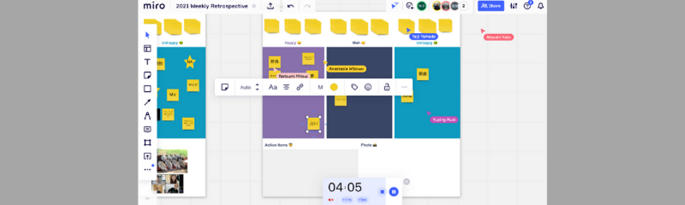Choose the Text tool in left toolbar
The image size is (685, 205).
pyautogui.click(x=147, y=61)
